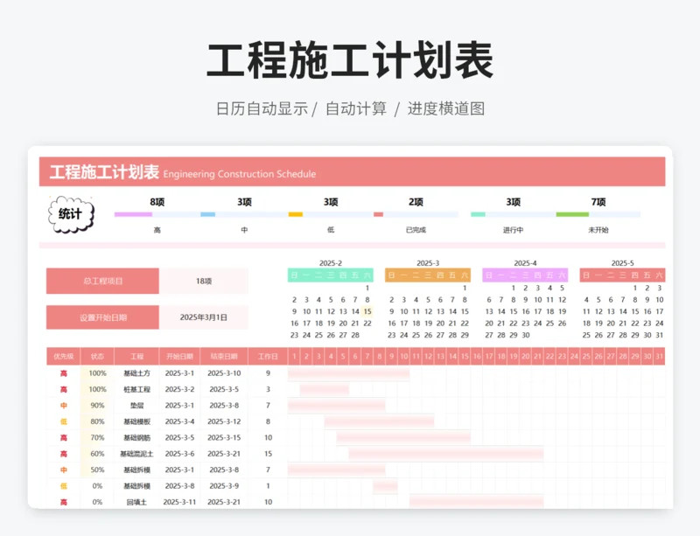
Task: Select the 基础土方 project cell
Action: [136, 373]
